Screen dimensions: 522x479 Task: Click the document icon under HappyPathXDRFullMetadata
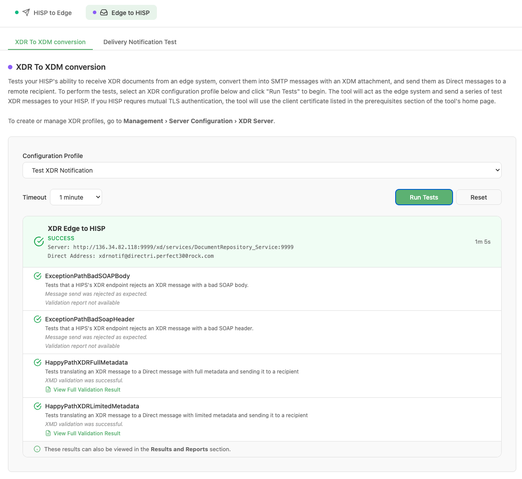point(48,389)
